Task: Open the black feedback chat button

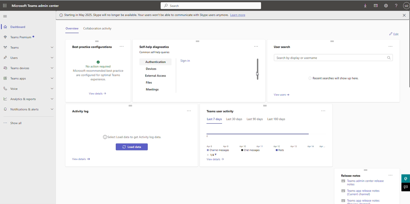Action: (x=406, y=187)
